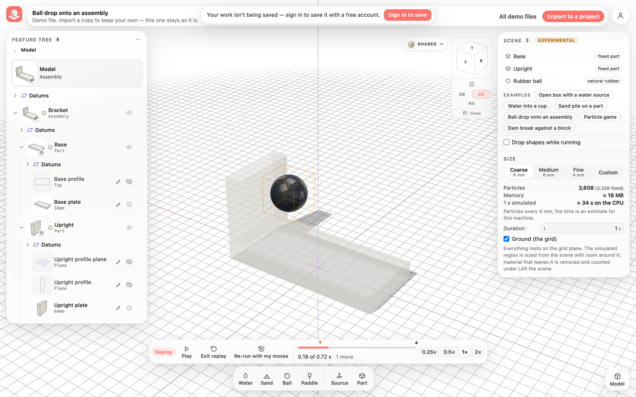The width and height of the screenshot is (636, 397).
Task: Edit the Upright plate feature
Action: point(118,308)
